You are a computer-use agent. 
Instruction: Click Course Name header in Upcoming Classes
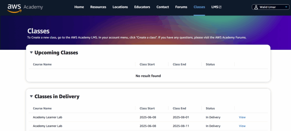pos(42,65)
